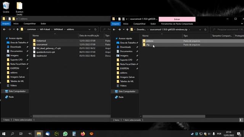Viewport: 244px width, 137px height.
Task: Open recent locations dropdown in left window
Action: pyautogui.click(x=14, y=29)
